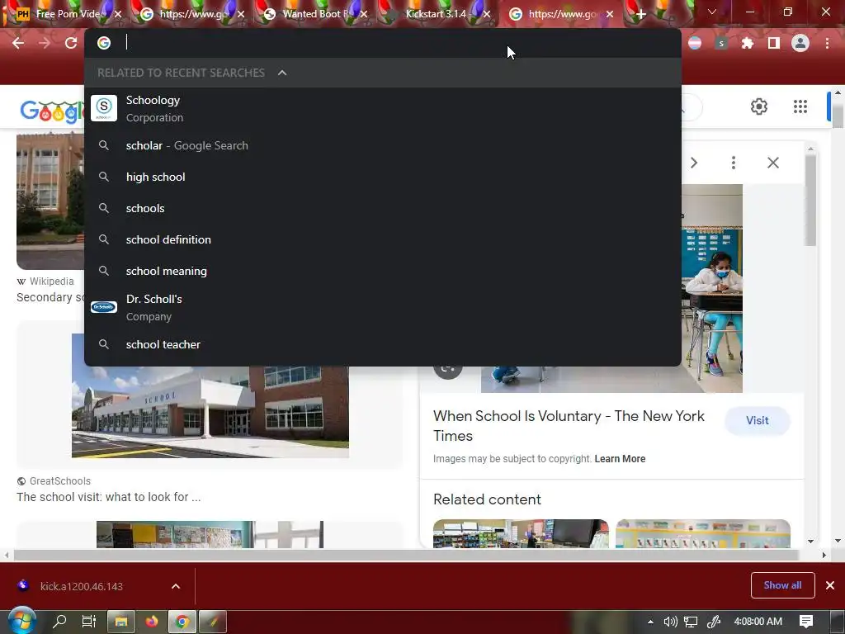
Task: Open When School Is Voluntary article title
Action: click(x=569, y=426)
